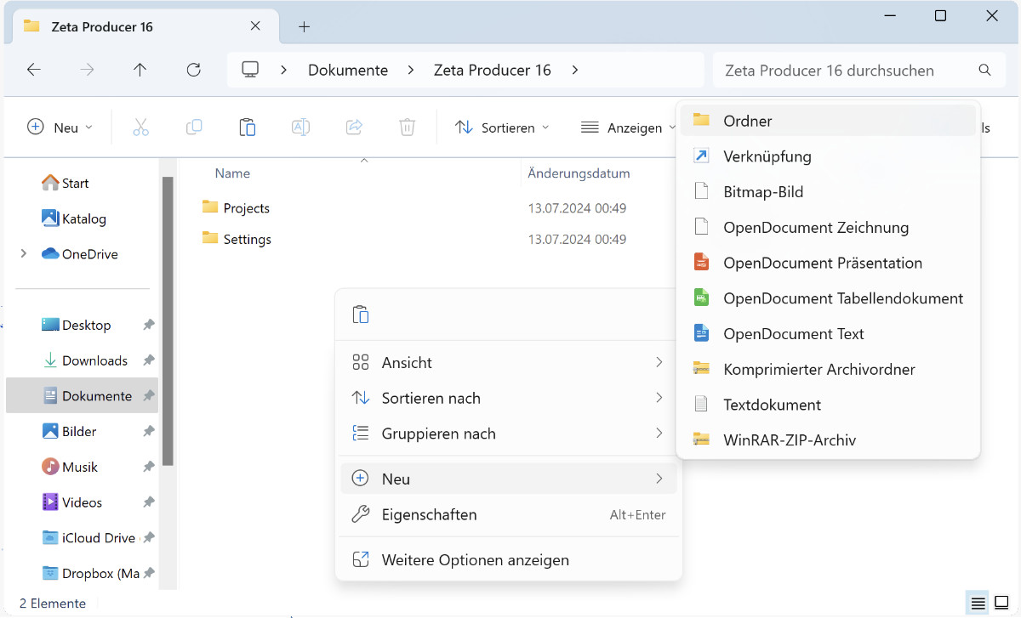Click Zeta Producer 16 breadcrumb
Screen dimensions: 1021x618
coord(493,70)
